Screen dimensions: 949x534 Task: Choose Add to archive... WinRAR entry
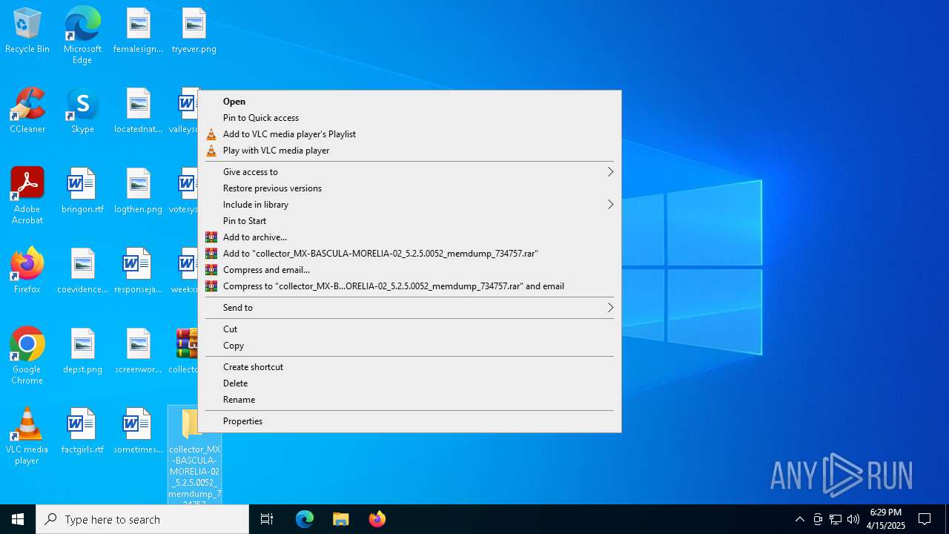pyautogui.click(x=409, y=237)
